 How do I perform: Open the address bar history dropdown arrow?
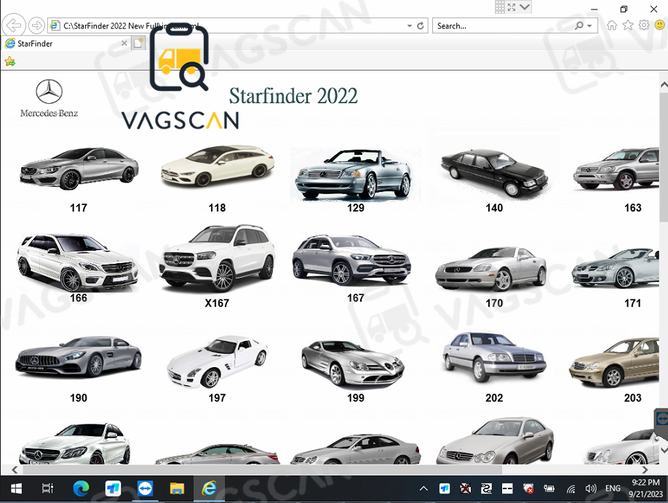click(x=410, y=26)
